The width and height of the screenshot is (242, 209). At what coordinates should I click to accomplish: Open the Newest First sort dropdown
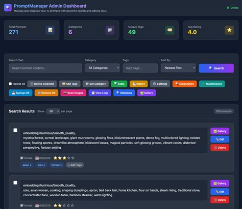(178, 68)
